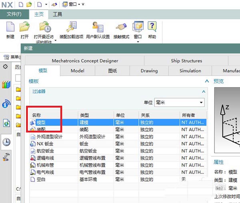Select the 模型 dialog tab

coord(43,71)
